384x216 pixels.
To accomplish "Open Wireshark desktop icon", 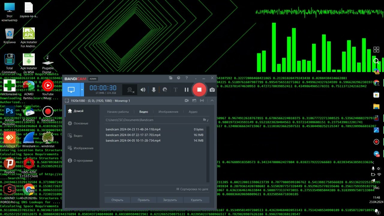I will (x=29, y=140).
